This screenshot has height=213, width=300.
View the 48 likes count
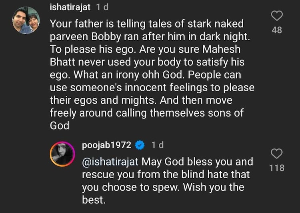pos(277,30)
